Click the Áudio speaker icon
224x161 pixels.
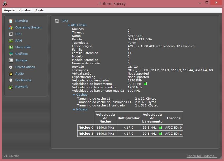[x=11, y=74]
